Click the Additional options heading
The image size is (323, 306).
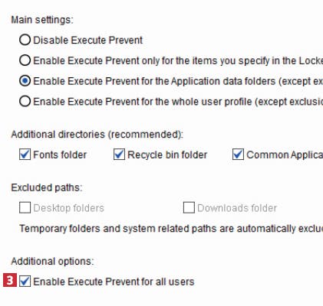[52, 261]
